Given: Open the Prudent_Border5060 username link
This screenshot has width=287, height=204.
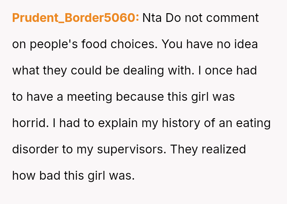Looking at the screenshot, I should [76, 18].
